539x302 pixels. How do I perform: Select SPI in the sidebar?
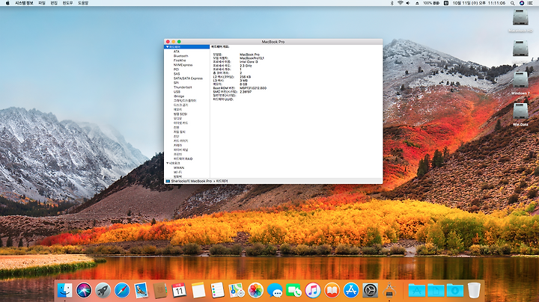[176, 83]
